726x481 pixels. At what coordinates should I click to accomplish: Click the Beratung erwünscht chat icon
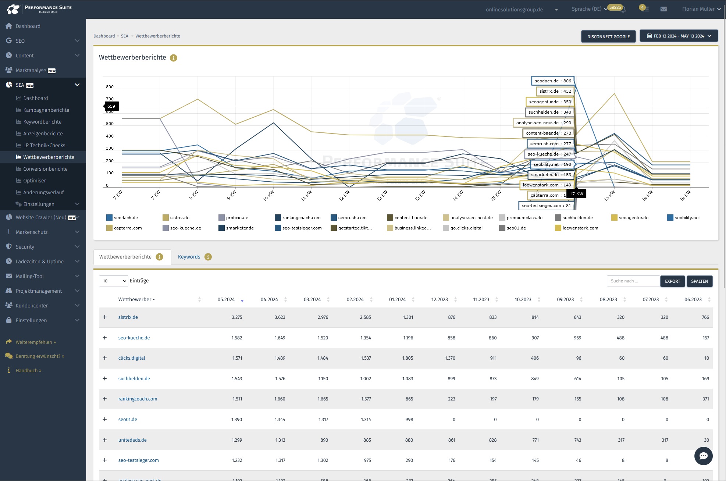tap(9, 356)
